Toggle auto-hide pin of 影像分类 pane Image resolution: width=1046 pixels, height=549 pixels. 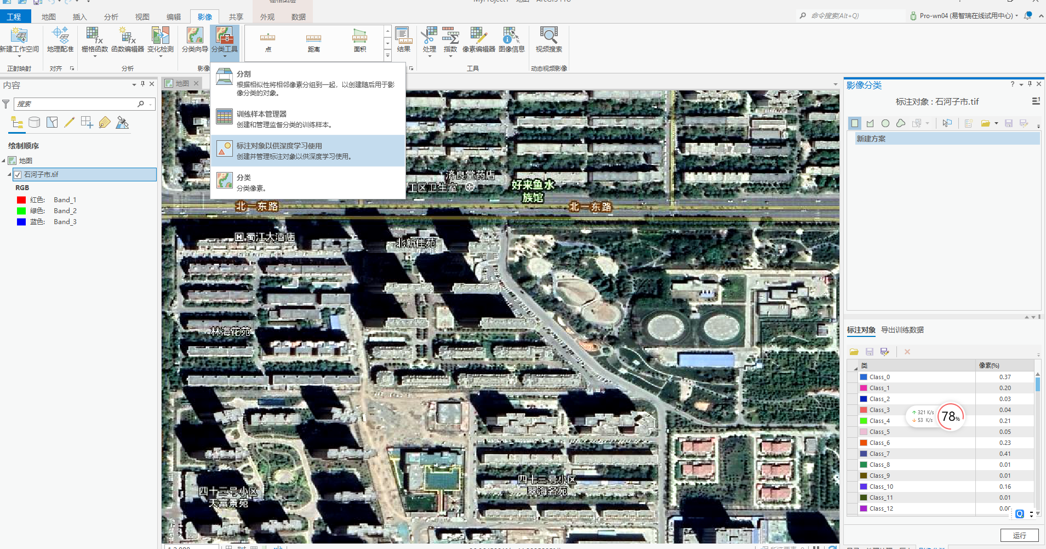[1030, 84]
